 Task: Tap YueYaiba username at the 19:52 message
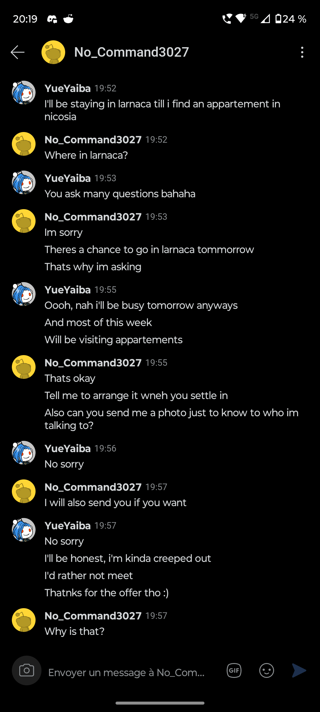point(68,88)
